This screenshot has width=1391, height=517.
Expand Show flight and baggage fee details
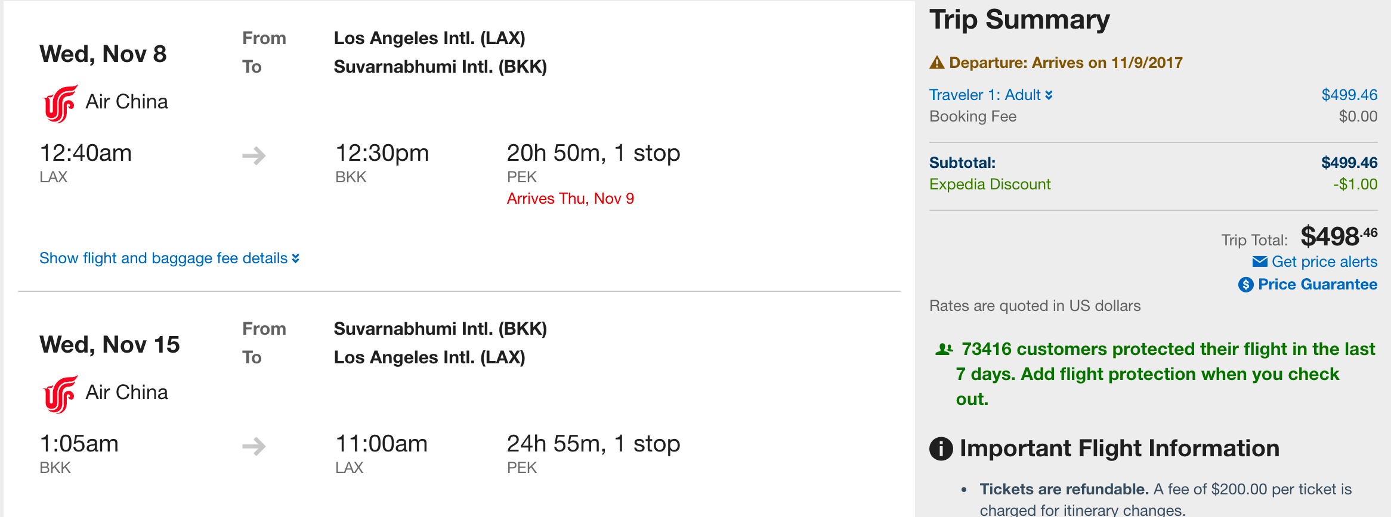point(169,258)
